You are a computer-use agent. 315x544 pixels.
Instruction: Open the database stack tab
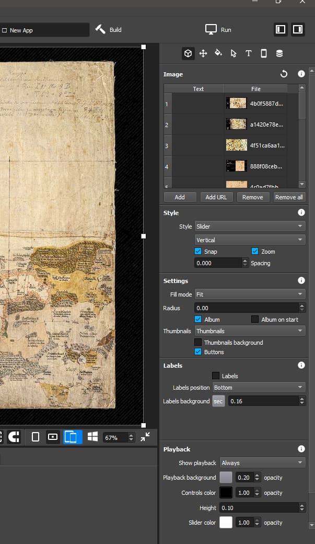coord(279,53)
